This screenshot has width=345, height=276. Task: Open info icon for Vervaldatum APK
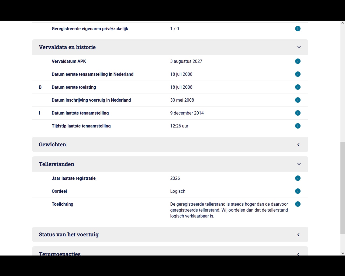tap(298, 61)
